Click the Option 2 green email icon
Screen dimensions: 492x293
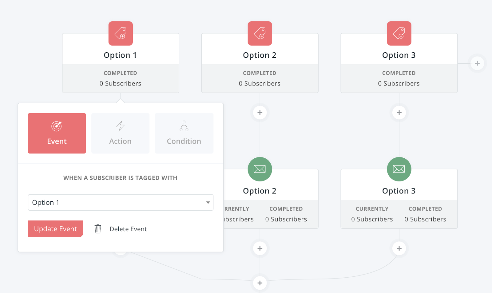point(260,169)
